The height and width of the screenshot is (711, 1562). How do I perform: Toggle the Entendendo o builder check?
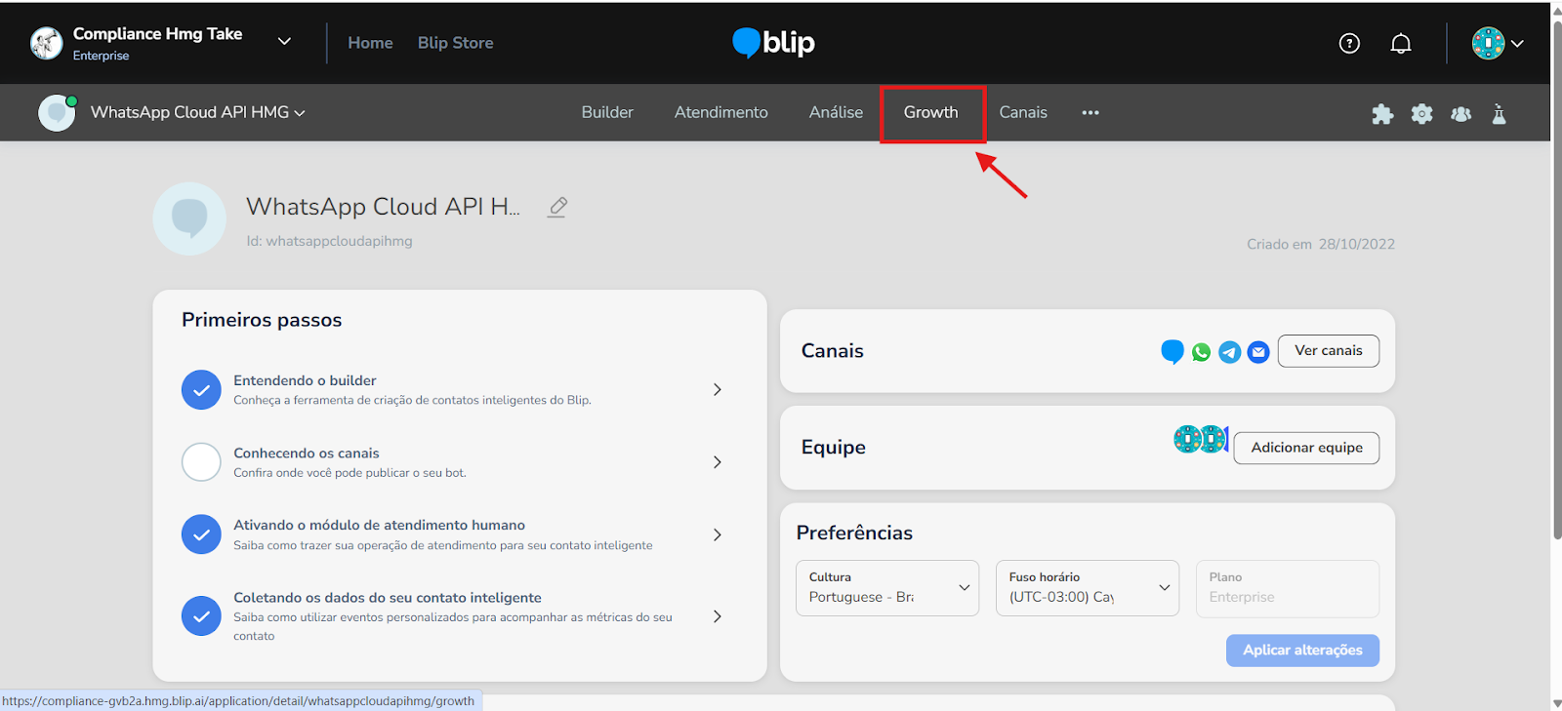(x=201, y=390)
